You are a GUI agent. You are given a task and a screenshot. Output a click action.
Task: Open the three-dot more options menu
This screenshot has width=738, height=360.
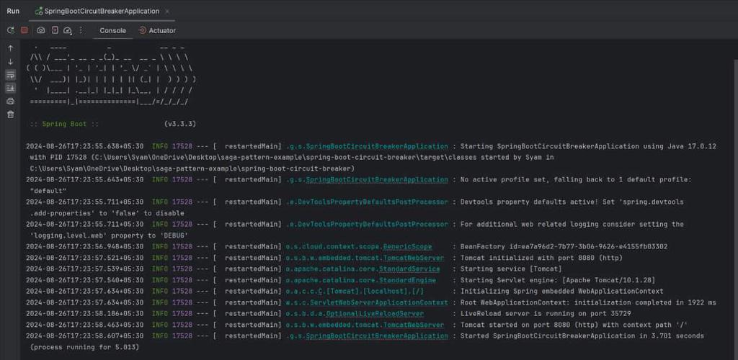coord(81,30)
